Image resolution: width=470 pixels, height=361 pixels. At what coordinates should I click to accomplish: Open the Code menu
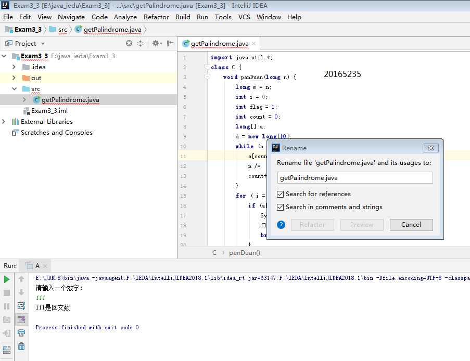[99, 17]
